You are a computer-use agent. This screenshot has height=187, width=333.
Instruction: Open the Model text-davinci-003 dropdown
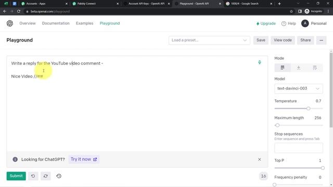(299, 89)
